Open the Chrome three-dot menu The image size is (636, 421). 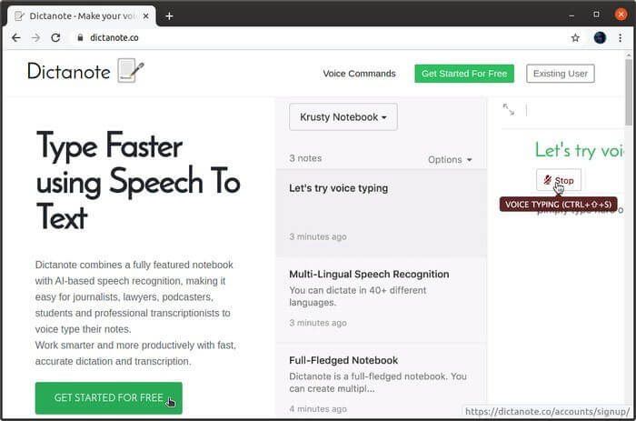(x=620, y=38)
